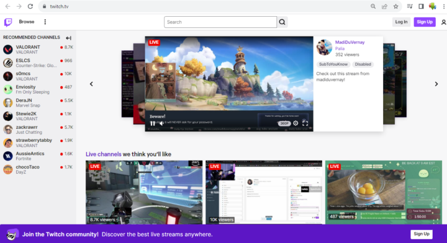This screenshot has width=447, height=243.
Task: Select the Disabled tag
Action: 363,64
